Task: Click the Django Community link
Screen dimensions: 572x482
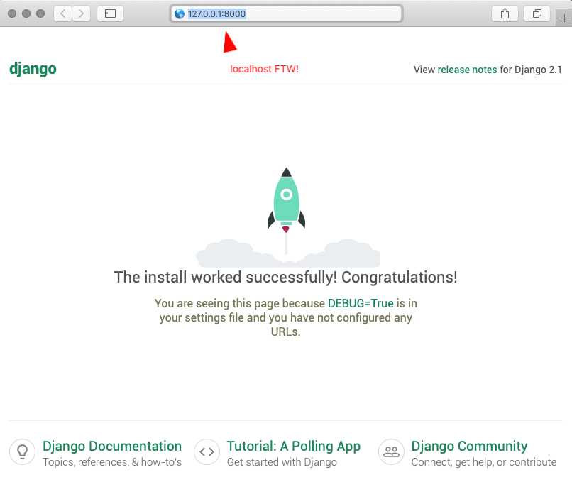Action: pos(469,446)
